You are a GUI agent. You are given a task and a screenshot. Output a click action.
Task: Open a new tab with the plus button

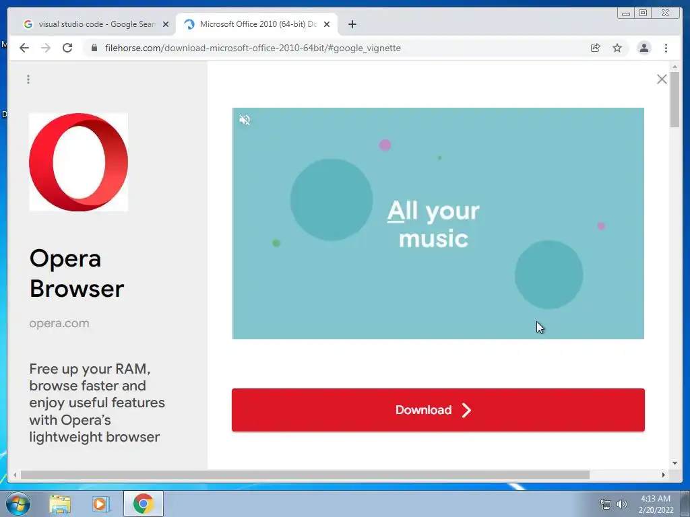[352, 24]
